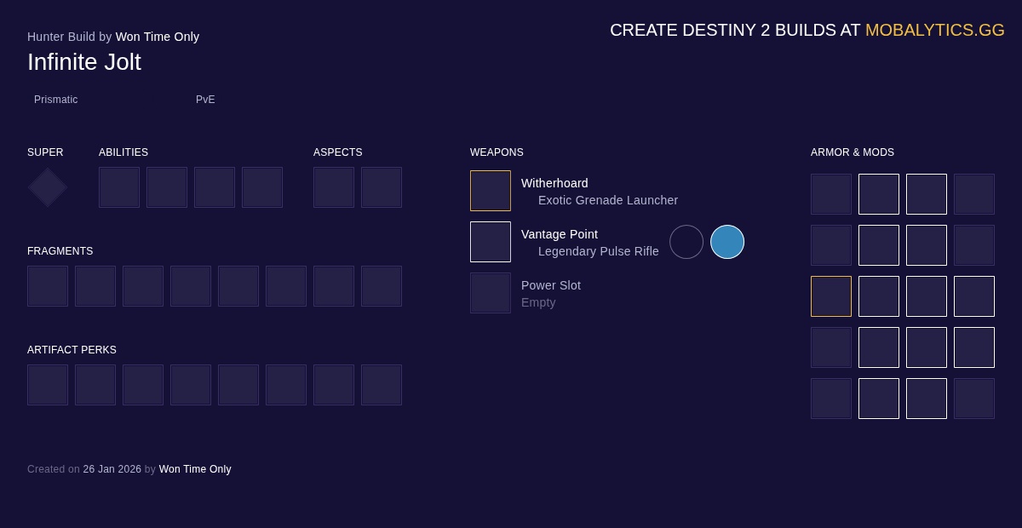Open the first Aspects slot

334,187
